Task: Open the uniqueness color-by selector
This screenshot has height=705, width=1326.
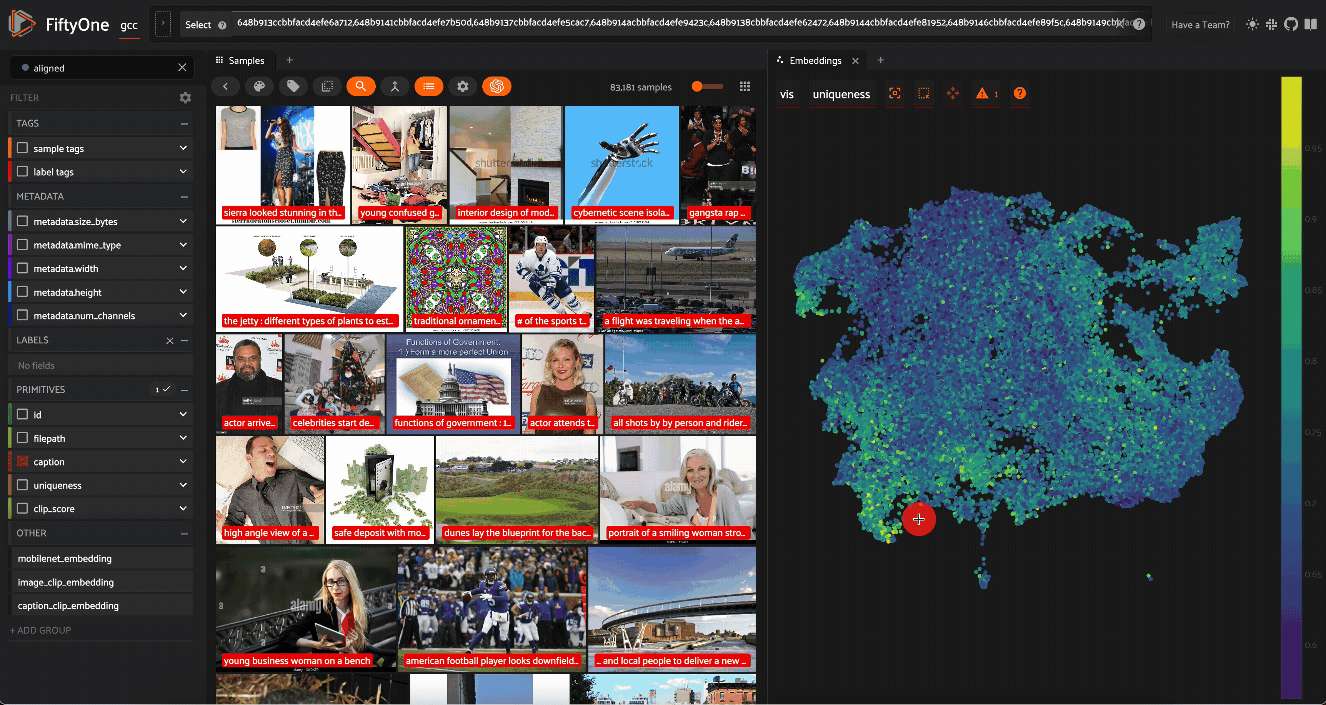Action: click(x=841, y=94)
